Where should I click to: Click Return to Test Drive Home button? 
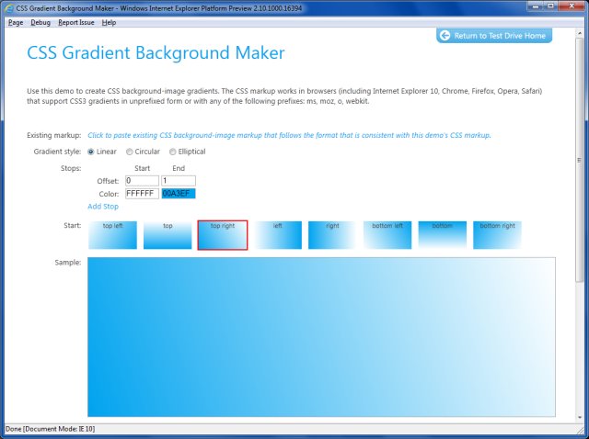coord(494,36)
